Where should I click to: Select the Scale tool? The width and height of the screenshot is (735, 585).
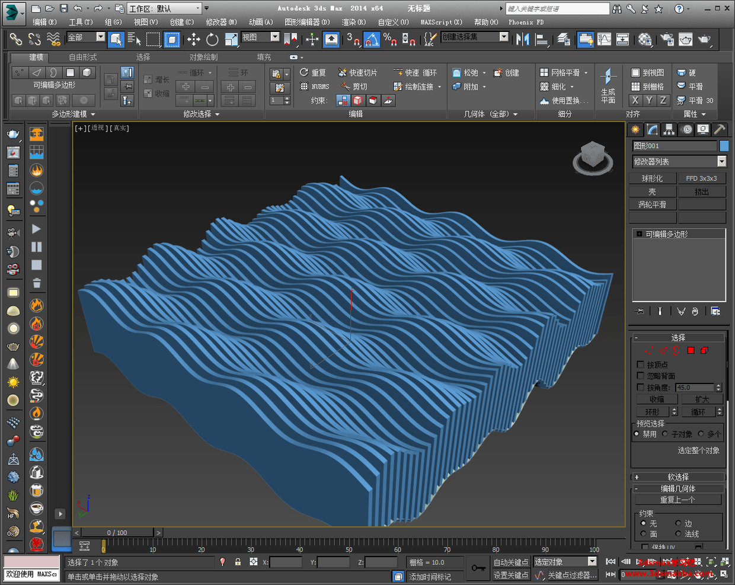tap(231, 40)
